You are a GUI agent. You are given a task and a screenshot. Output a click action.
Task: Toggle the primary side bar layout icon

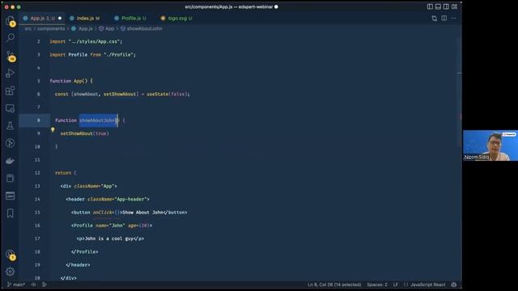[430, 6]
